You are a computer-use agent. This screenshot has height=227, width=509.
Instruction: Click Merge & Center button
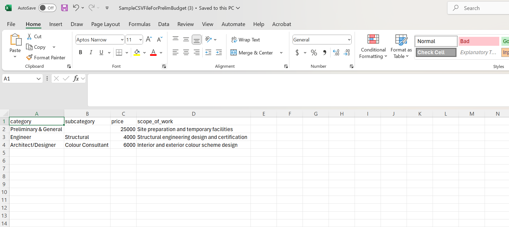pyautogui.click(x=252, y=53)
